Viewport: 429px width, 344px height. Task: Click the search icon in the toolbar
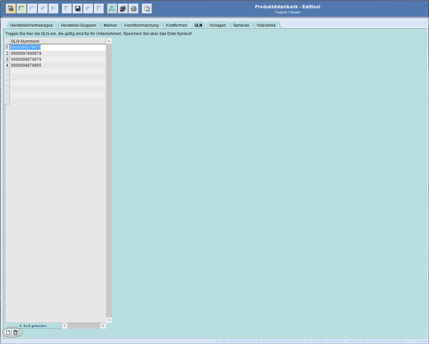(x=11, y=9)
